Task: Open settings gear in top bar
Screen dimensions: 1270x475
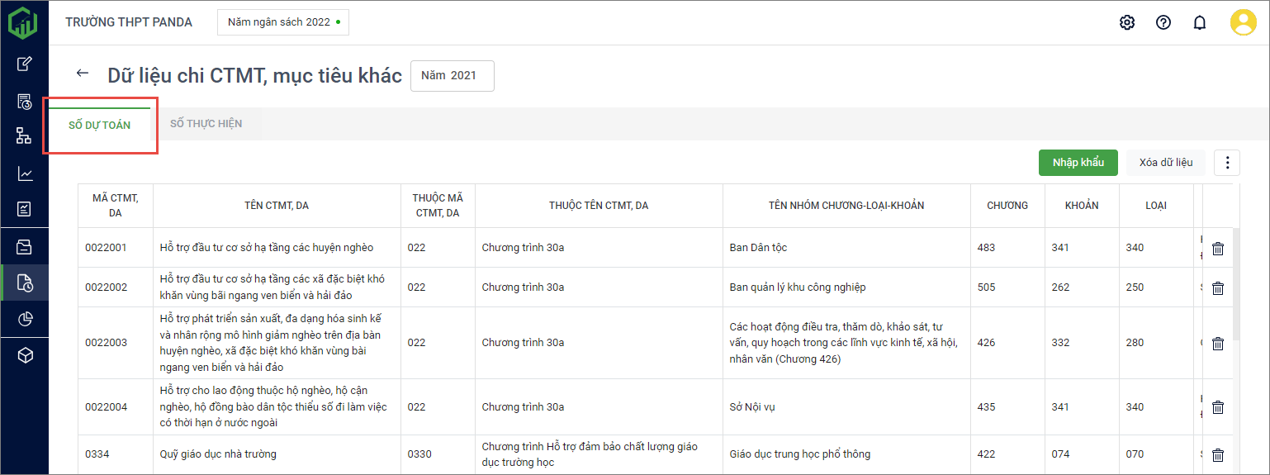Action: point(1127,22)
